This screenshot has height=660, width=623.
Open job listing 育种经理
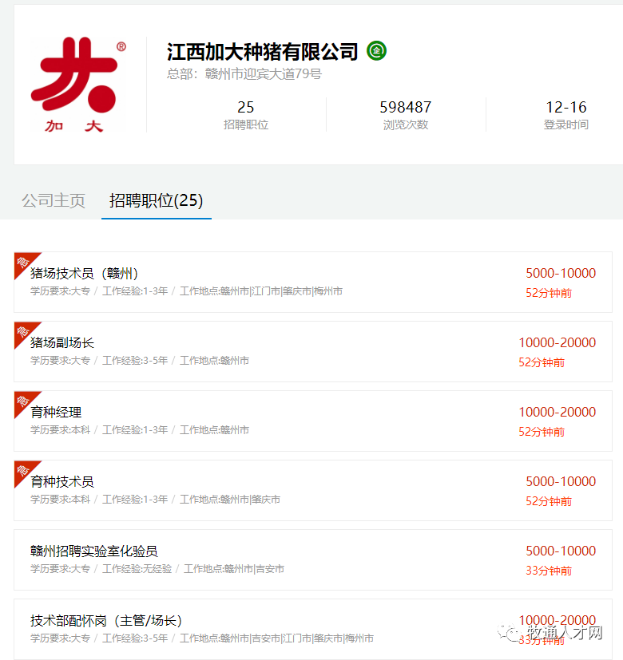click(56, 412)
